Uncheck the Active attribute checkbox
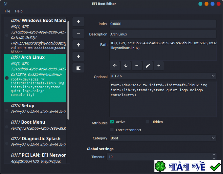Screen dimensions: 223x174 tap(112, 122)
